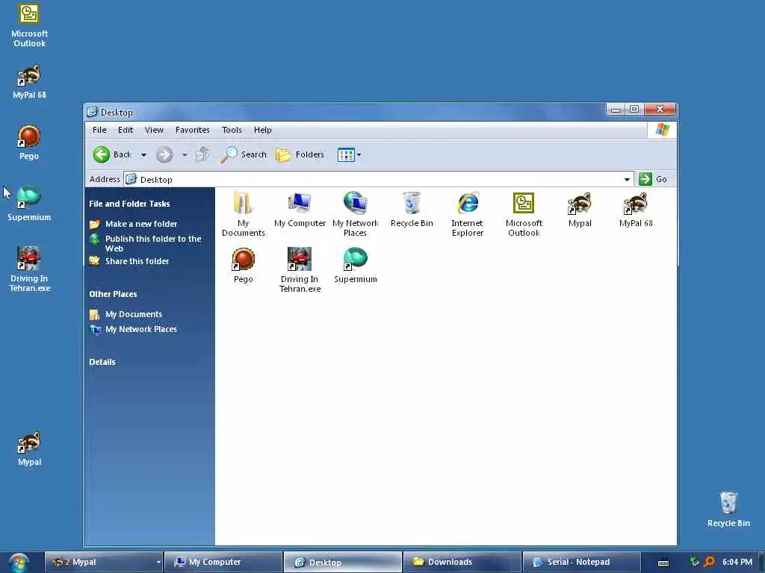765x573 pixels.
Task: Click Make a new folder link
Action: point(141,224)
